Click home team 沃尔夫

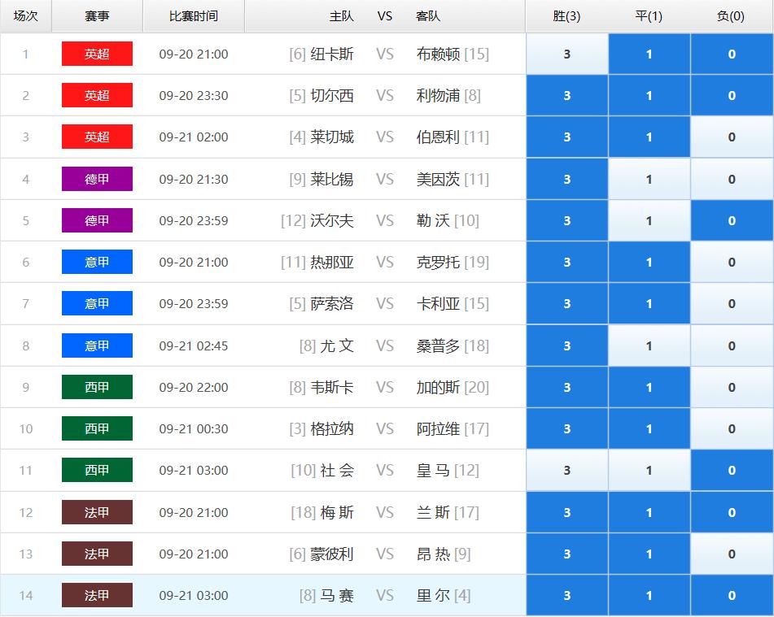coord(332,220)
